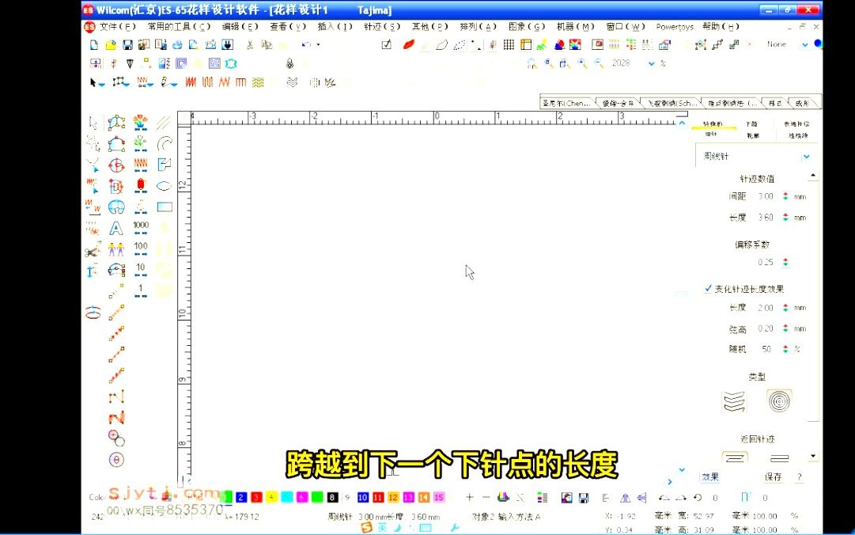Open the 周线针 stitch dropdown
This screenshot has width=855, height=535.
(807, 156)
